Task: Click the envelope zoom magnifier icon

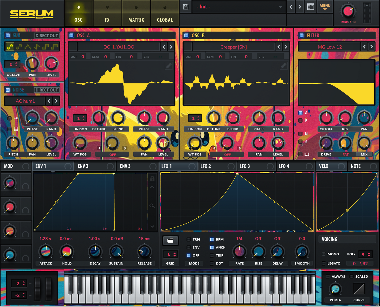Action: point(152,206)
